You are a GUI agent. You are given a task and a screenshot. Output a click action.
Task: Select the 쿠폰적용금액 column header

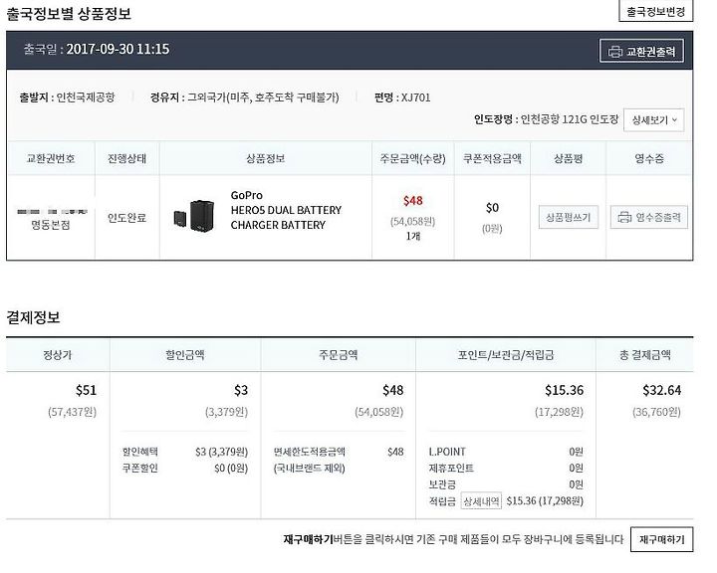click(x=492, y=158)
